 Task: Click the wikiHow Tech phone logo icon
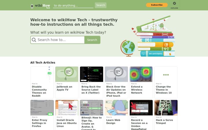(x=32, y=6)
